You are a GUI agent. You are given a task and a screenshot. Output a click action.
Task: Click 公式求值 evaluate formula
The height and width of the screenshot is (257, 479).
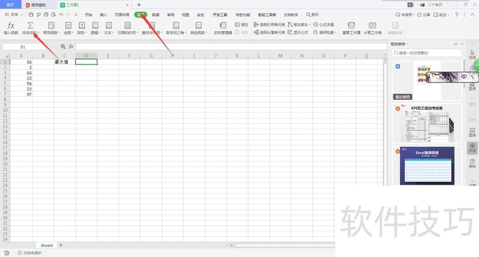323,25
